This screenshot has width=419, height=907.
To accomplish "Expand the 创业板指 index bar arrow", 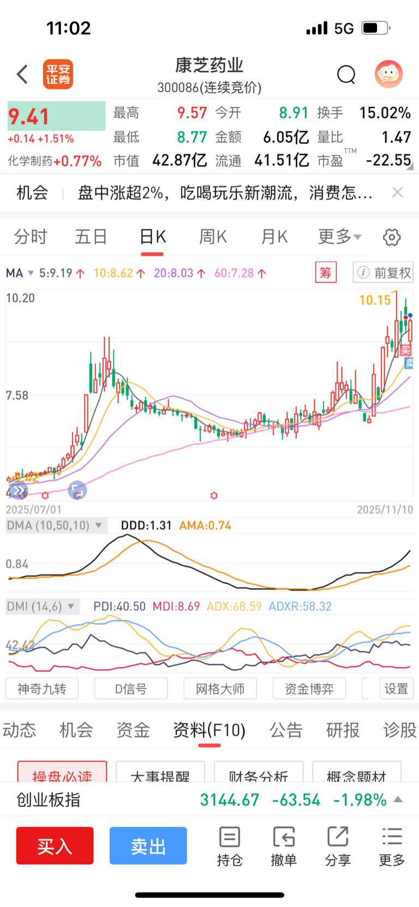I will click(x=398, y=800).
